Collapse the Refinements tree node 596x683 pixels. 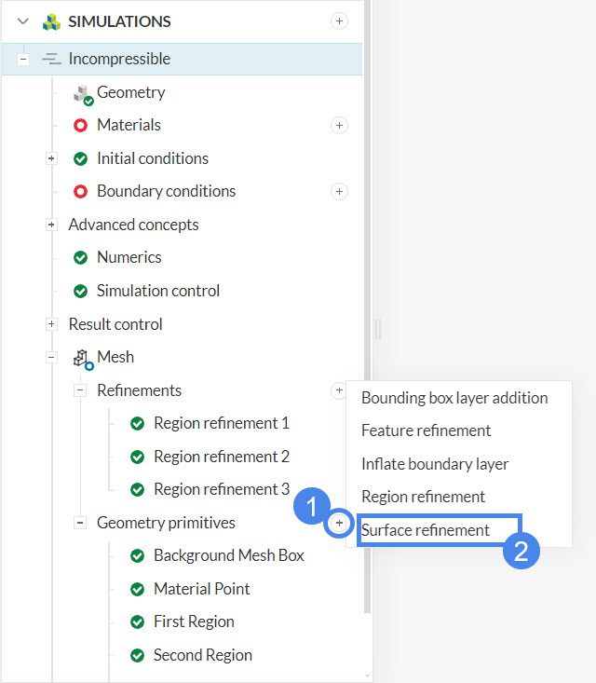(x=80, y=390)
